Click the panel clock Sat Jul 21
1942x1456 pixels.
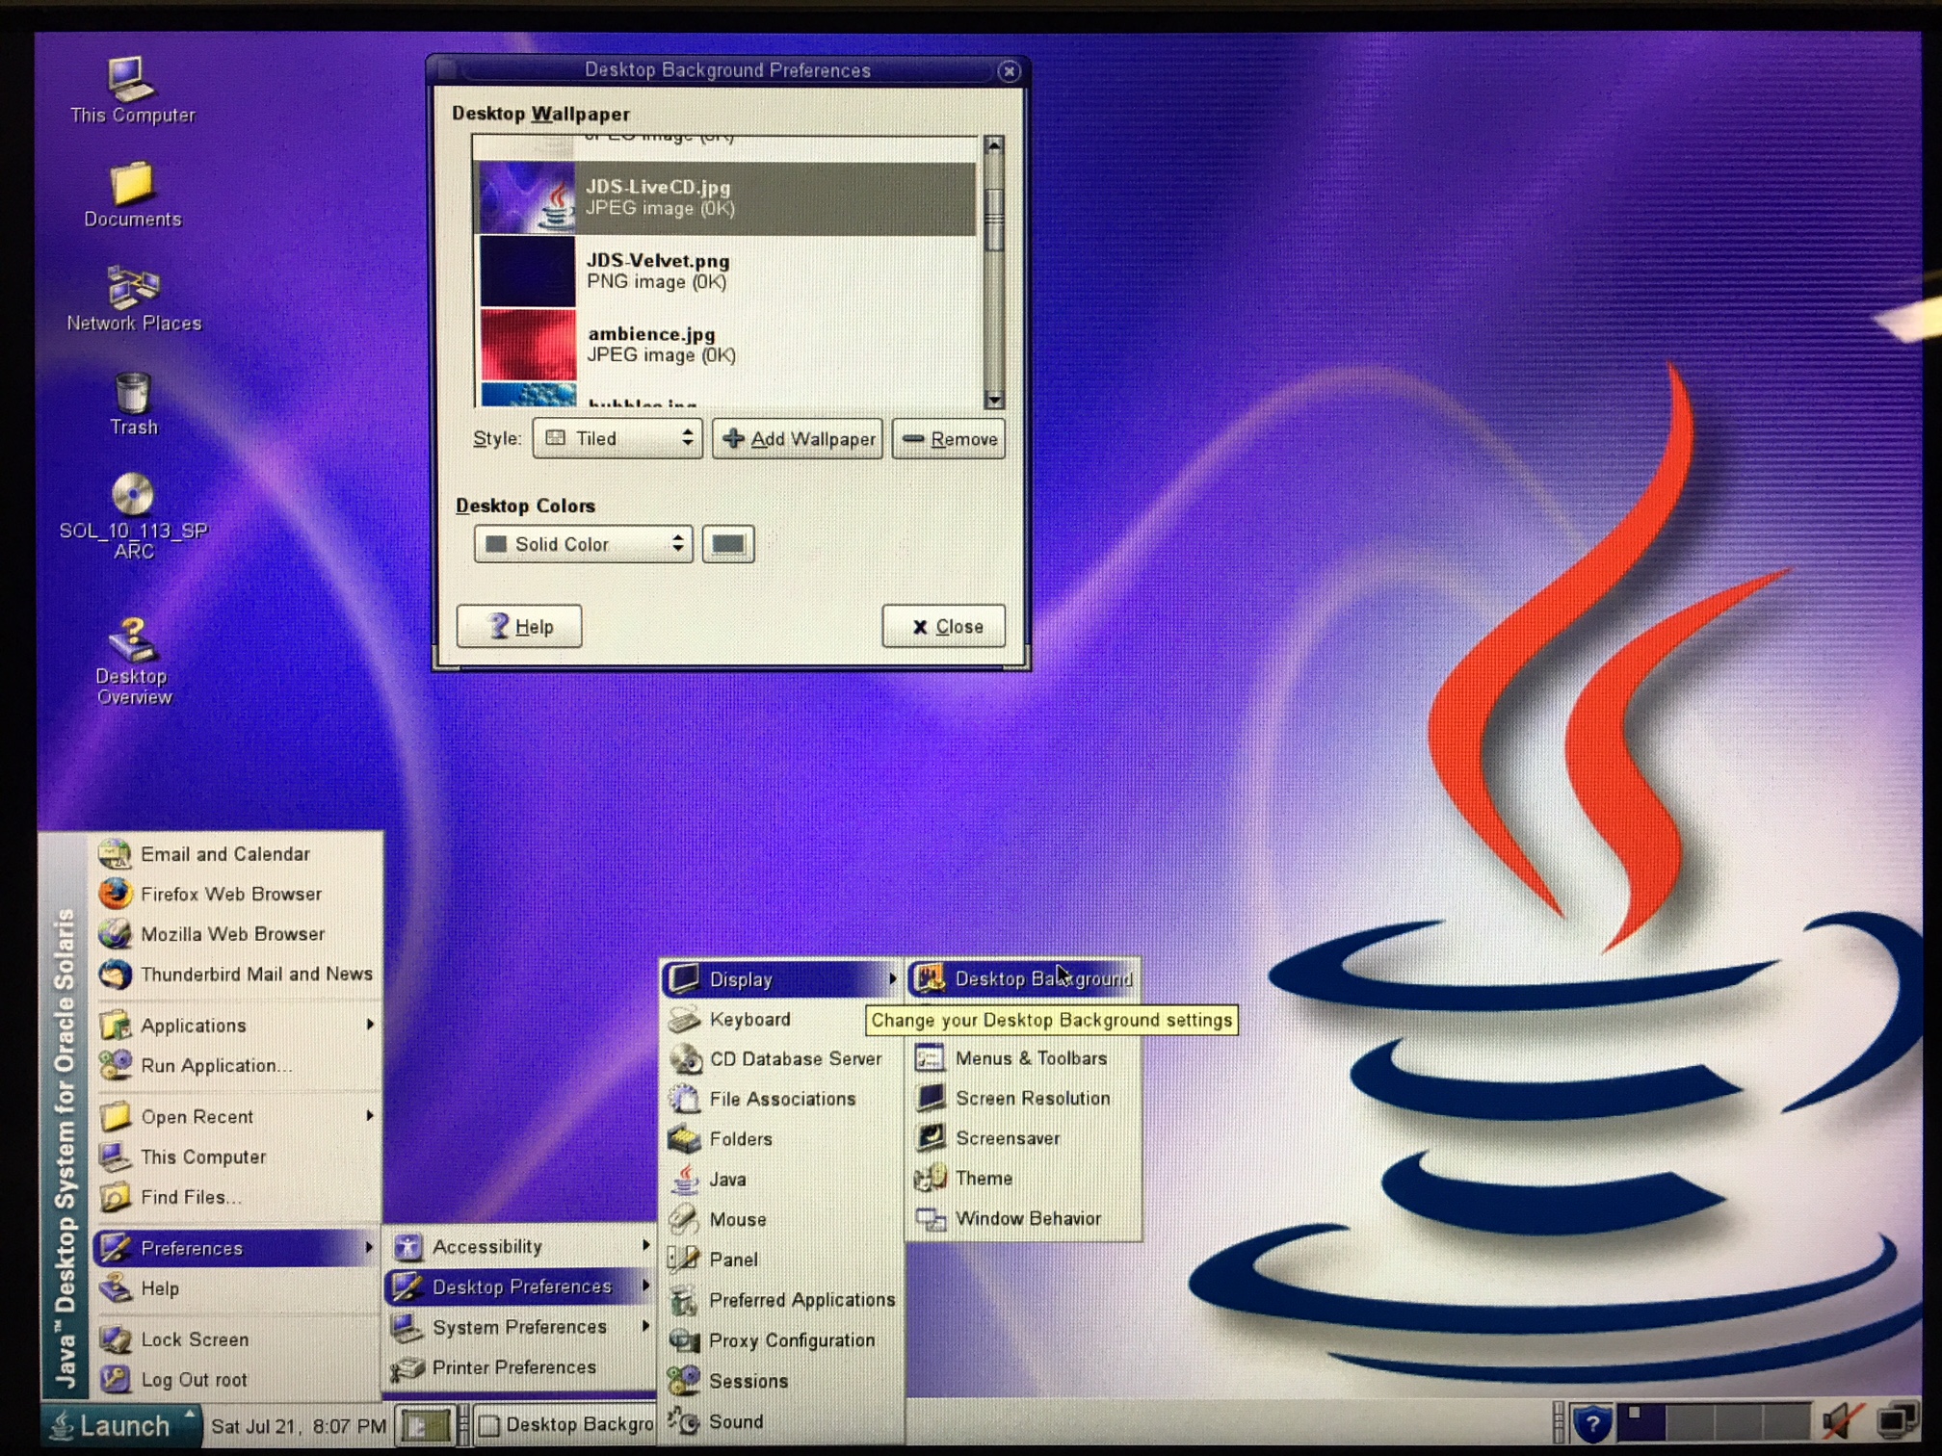[299, 1426]
